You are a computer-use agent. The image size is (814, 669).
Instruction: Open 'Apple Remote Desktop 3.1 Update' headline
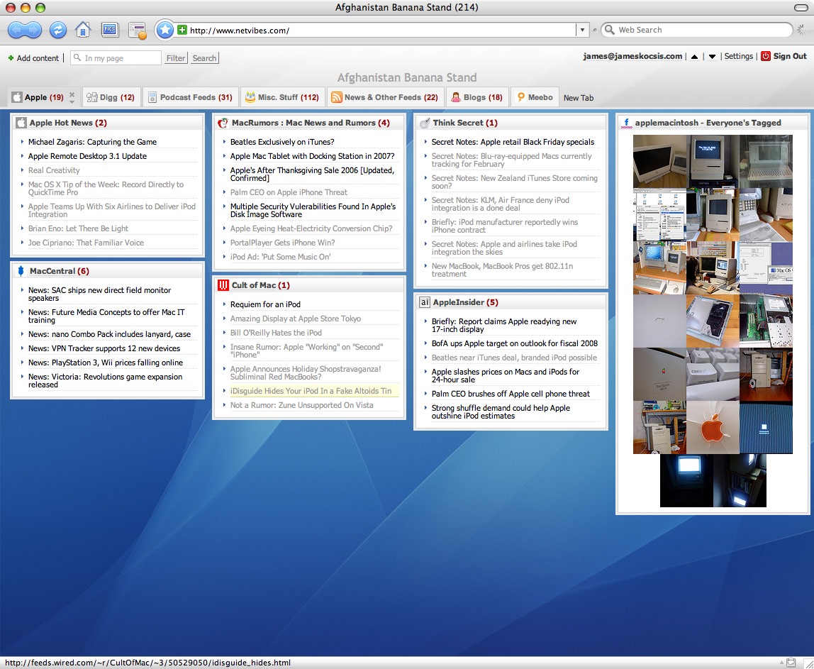coord(87,156)
